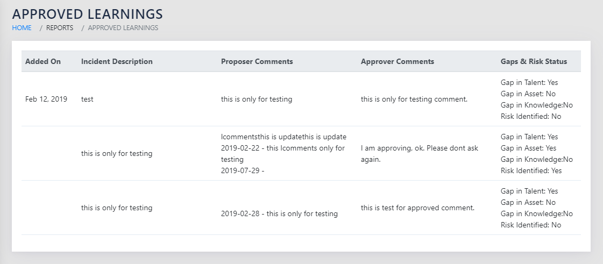Viewport: 603px width, 264px height.
Task: Click 'Gap in Asset: Yes' status text
Action: [x=528, y=148]
